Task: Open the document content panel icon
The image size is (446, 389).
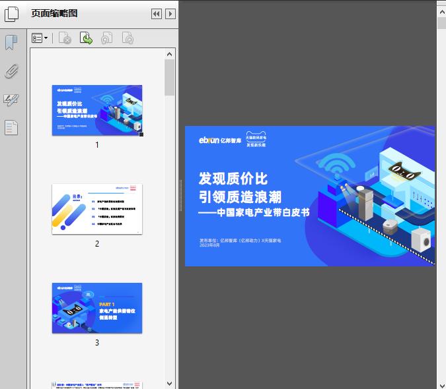Action: (11, 128)
